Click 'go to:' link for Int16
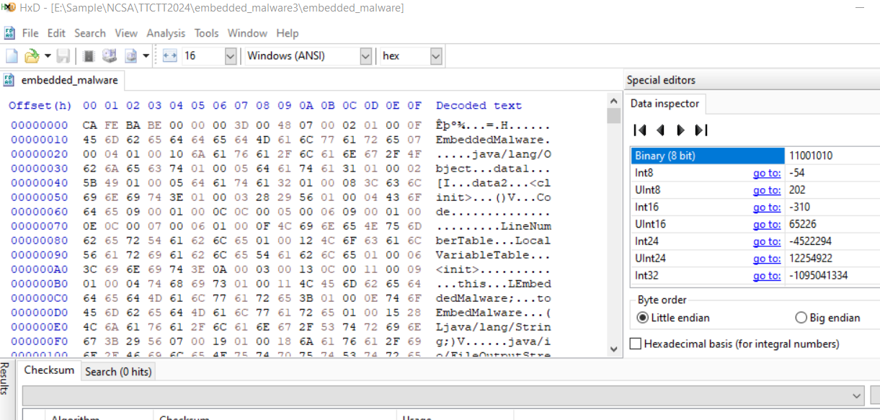Viewport: 880px width, 420px height. pyautogui.click(x=767, y=207)
